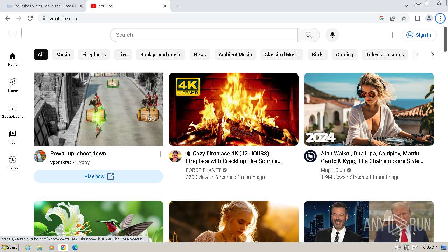The height and width of the screenshot is (252, 448).
Task: Open the Windows Start menu
Action: [x=9, y=247]
